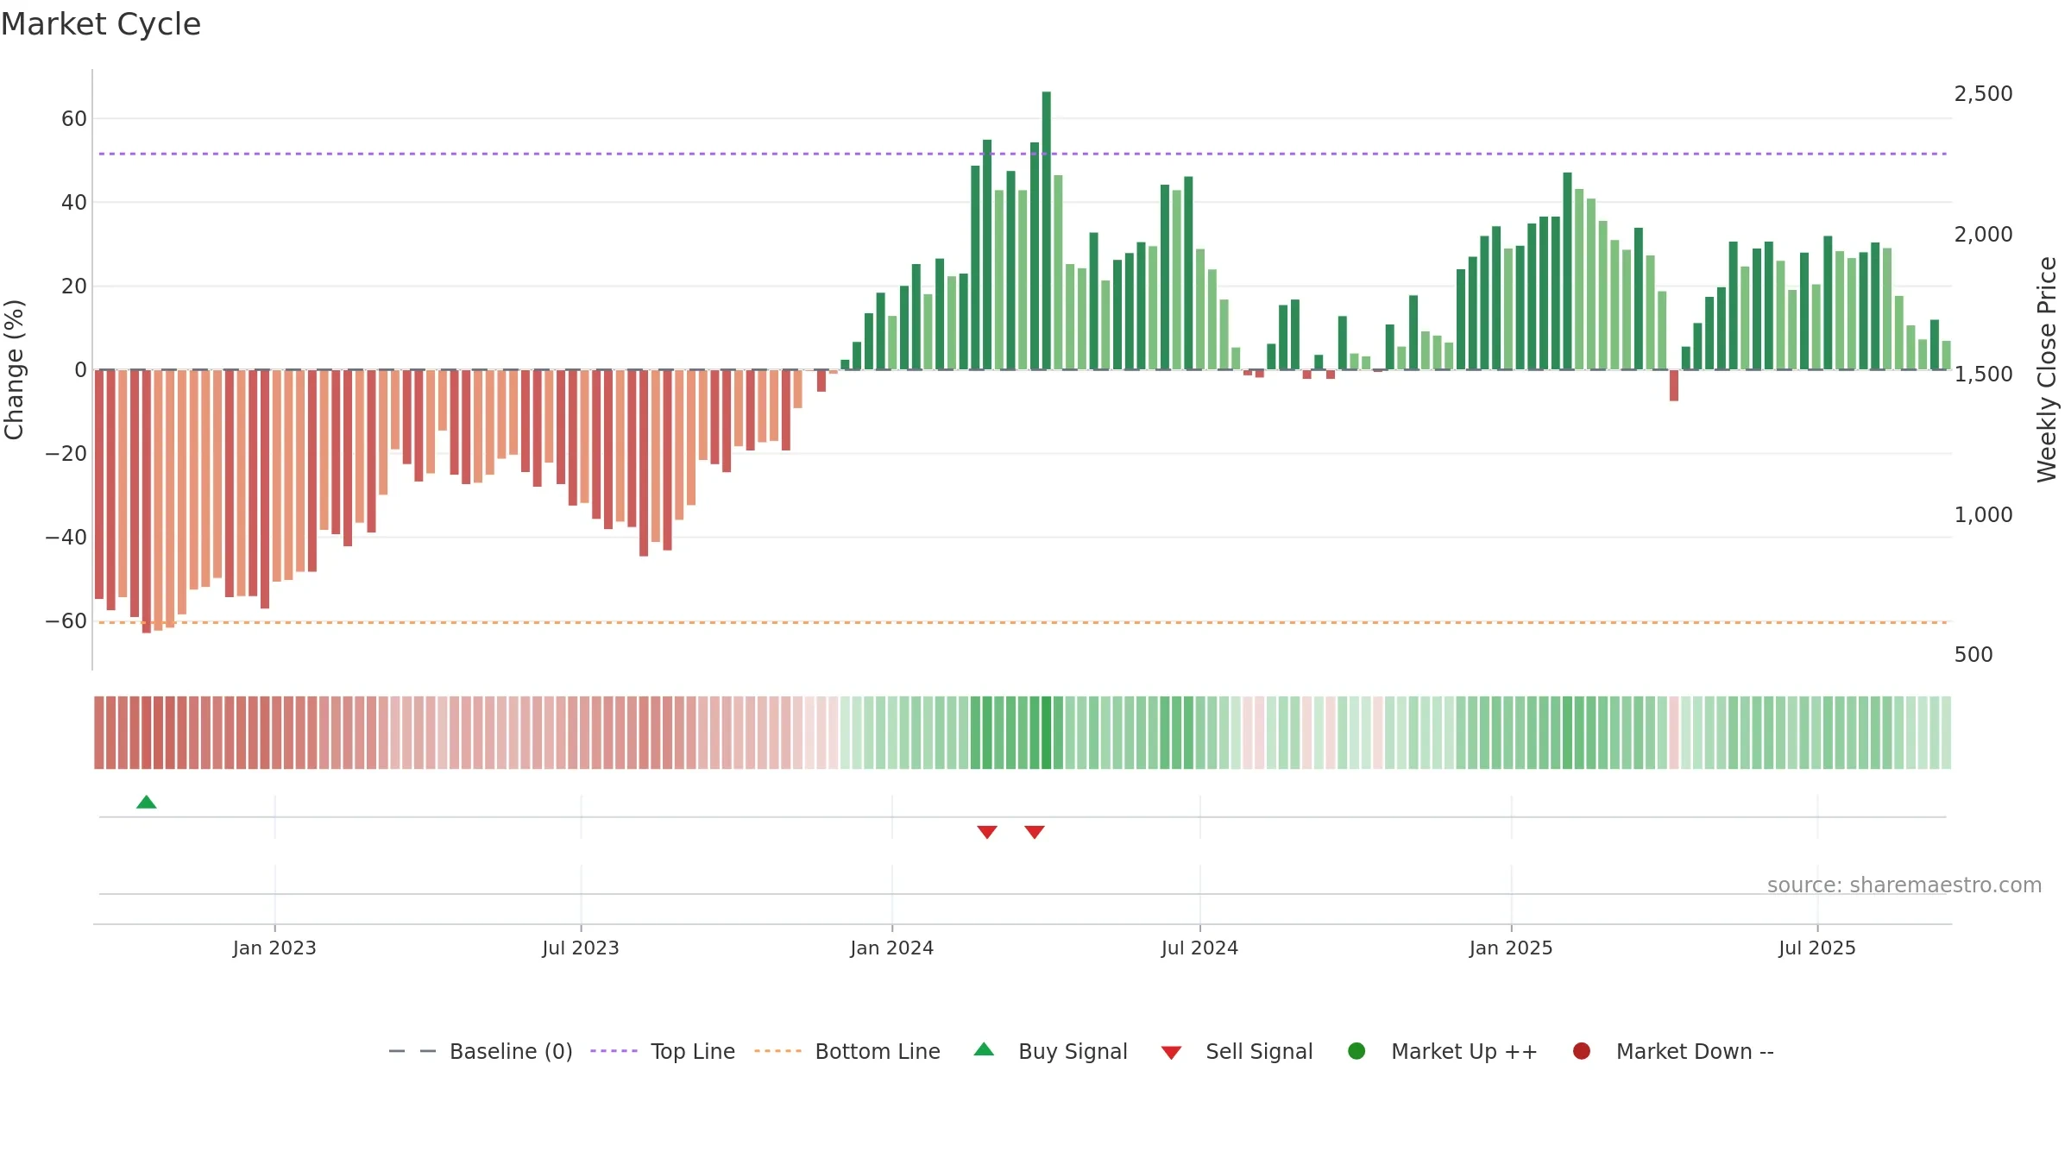The height and width of the screenshot is (1165, 2071).
Task: Click the Market Cycle chart title
Action: point(101,24)
